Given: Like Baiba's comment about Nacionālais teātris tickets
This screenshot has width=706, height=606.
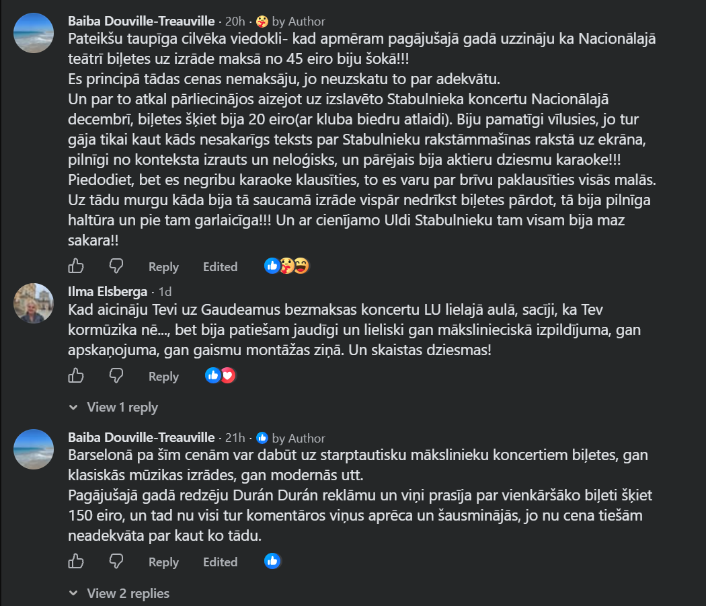Looking at the screenshot, I should pos(75,266).
